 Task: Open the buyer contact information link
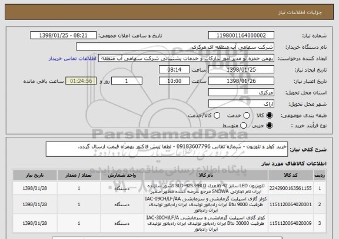click(x=72, y=59)
